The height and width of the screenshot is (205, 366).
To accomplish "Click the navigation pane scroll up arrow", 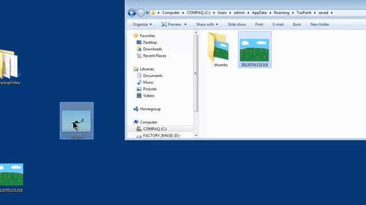I will (x=196, y=32).
